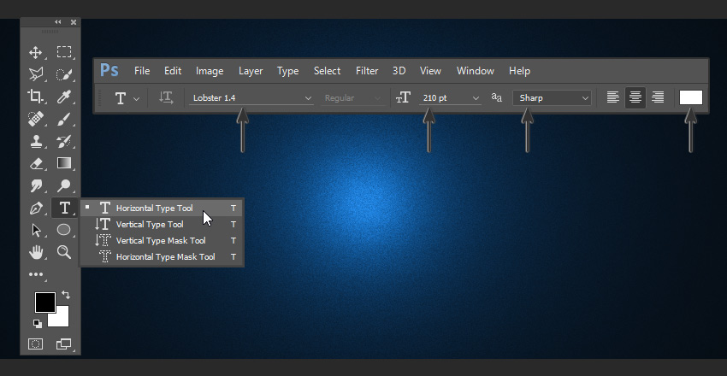The width and height of the screenshot is (727, 376).
Task: Enable left align text
Action: point(612,97)
